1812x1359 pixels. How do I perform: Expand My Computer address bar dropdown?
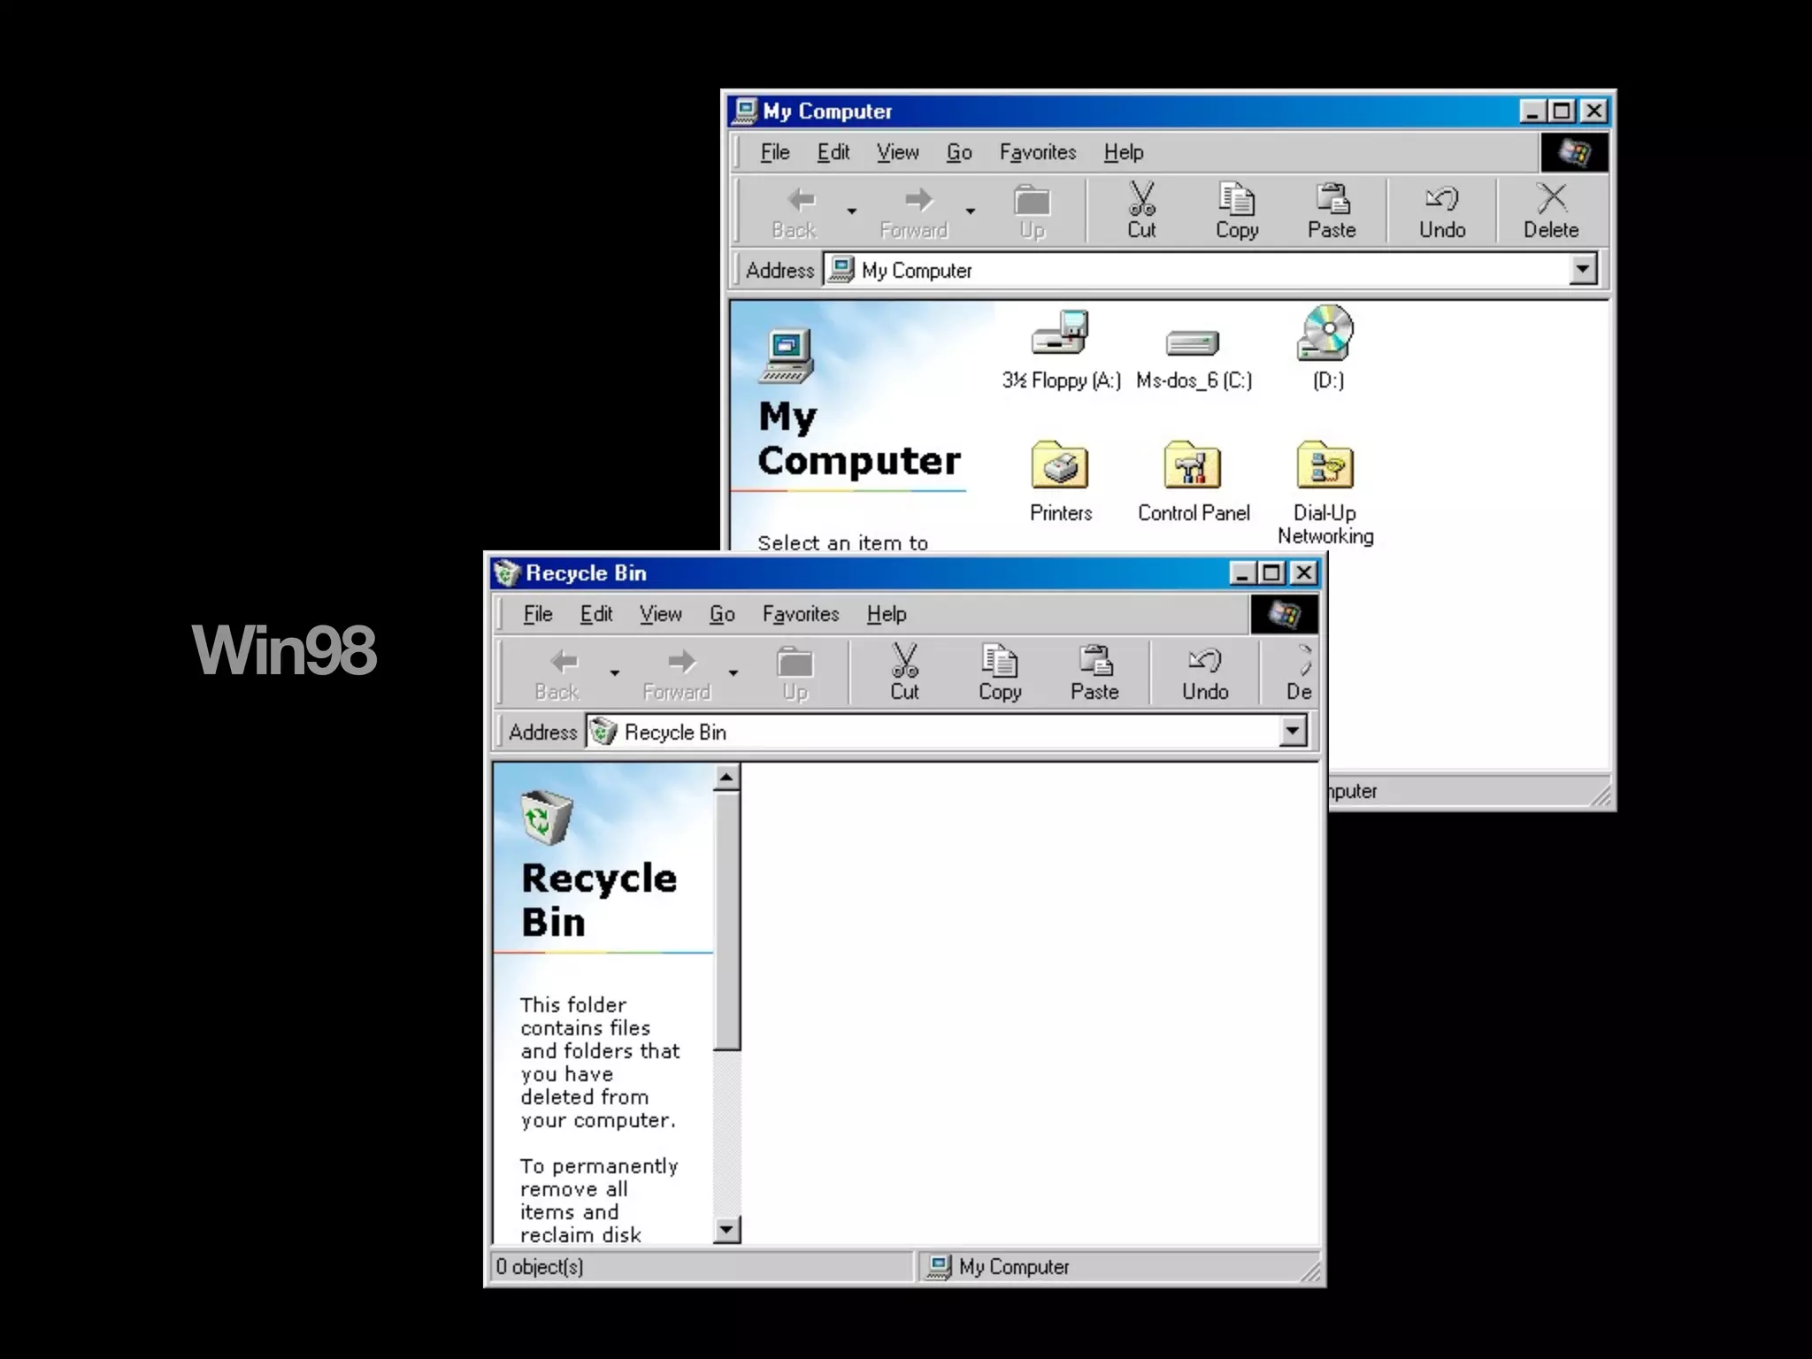(x=1582, y=269)
